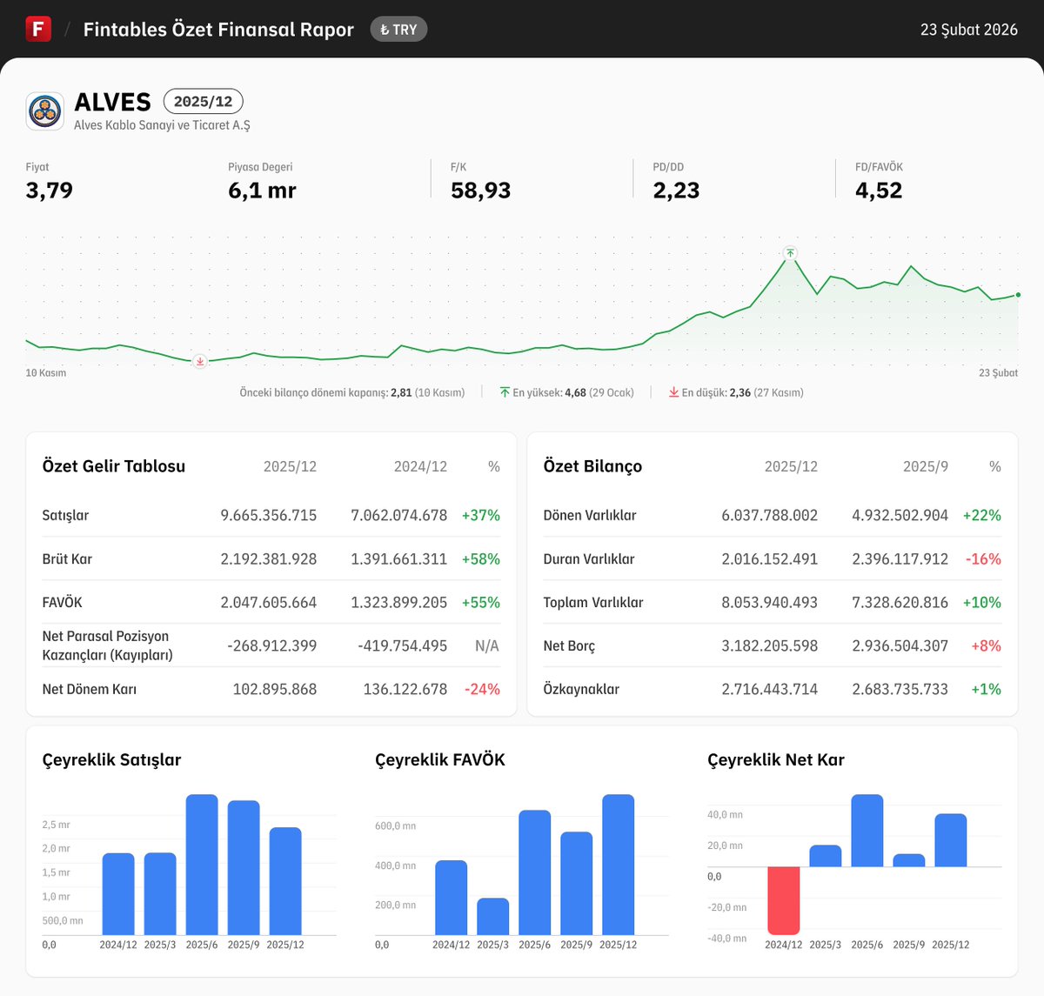Click the green dot at the chart's right end
1044x996 pixels.
click(x=1017, y=295)
